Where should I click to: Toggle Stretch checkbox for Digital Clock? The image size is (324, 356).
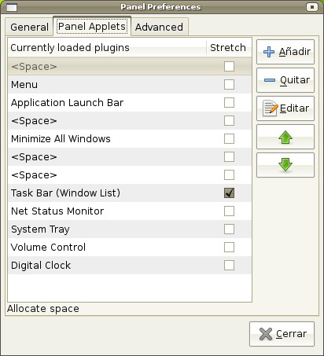tap(229, 266)
